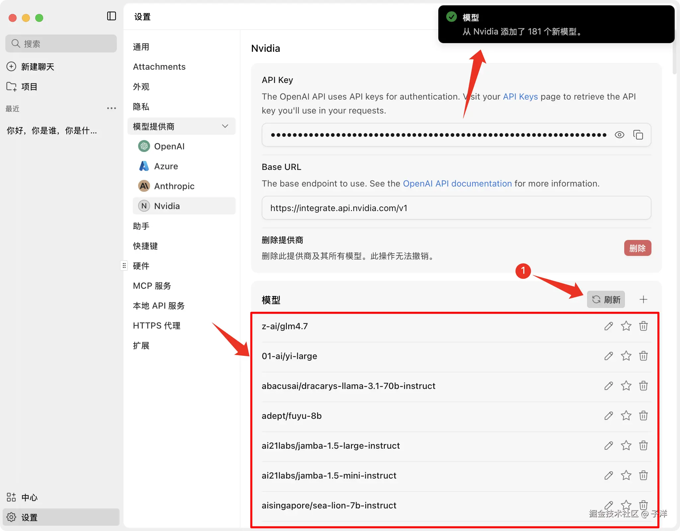This screenshot has height=531, width=680.
Task: Copy the API key with copy icon
Action: coord(638,135)
